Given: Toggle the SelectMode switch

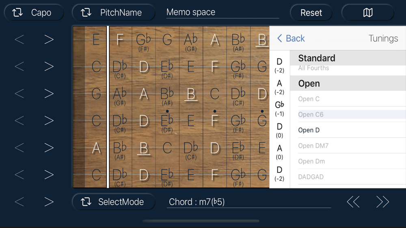Looking at the screenshot, I should pos(114,202).
